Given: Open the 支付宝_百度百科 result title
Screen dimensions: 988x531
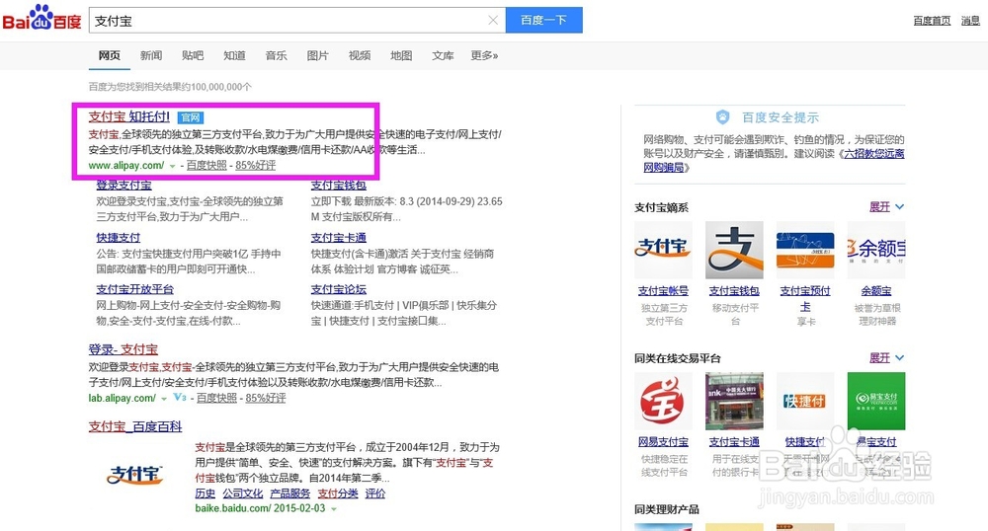Looking at the screenshot, I should click(x=134, y=426).
